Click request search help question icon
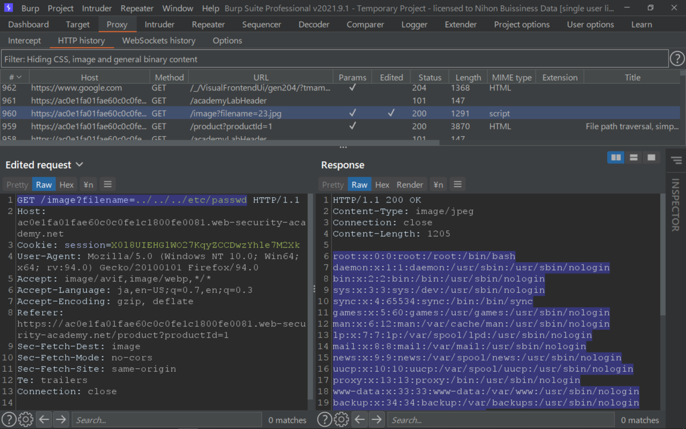This screenshot has height=429, width=686. pyautogui.click(x=9, y=419)
